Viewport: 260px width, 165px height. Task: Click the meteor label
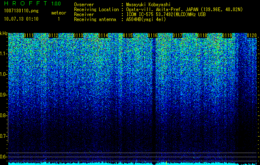59,13
